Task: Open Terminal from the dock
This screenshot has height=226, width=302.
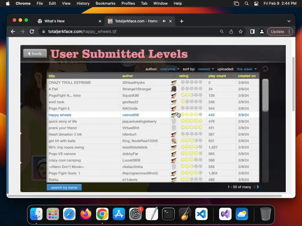Action: click(x=168, y=214)
